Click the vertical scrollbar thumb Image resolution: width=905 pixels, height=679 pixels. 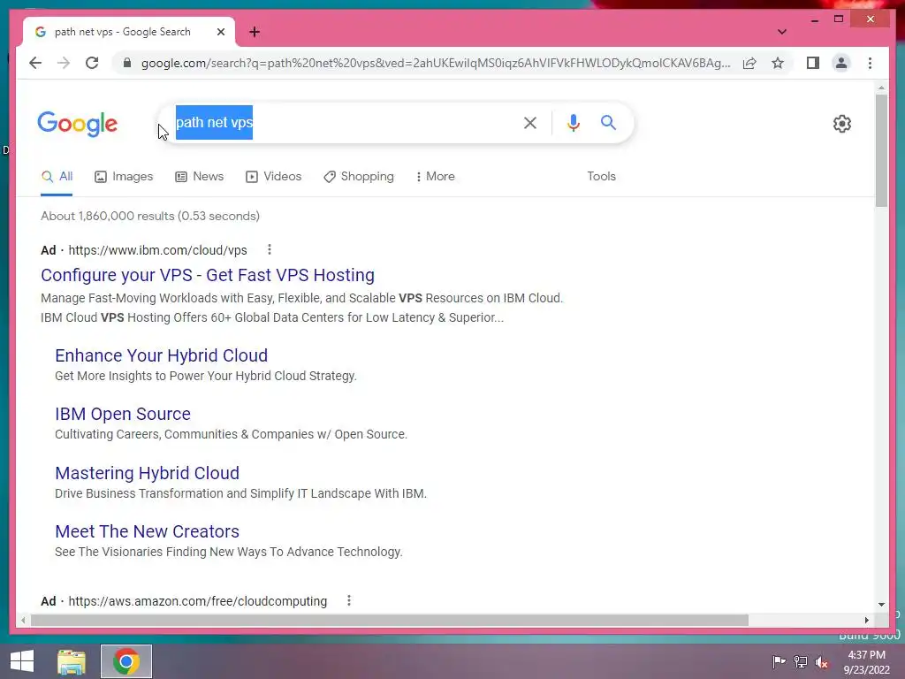pyautogui.click(x=881, y=150)
